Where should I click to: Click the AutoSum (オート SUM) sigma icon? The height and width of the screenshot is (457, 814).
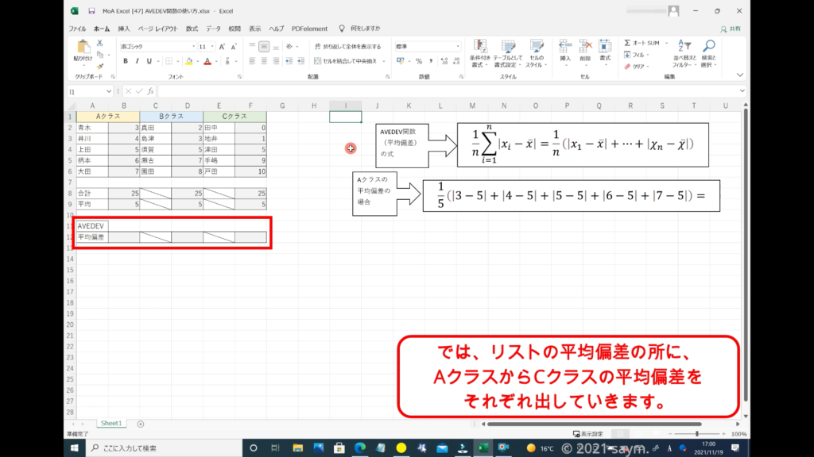coord(628,43)
